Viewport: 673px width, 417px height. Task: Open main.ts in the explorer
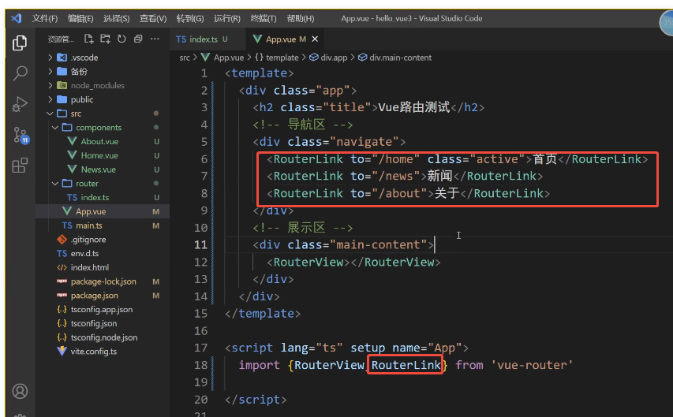89,225
